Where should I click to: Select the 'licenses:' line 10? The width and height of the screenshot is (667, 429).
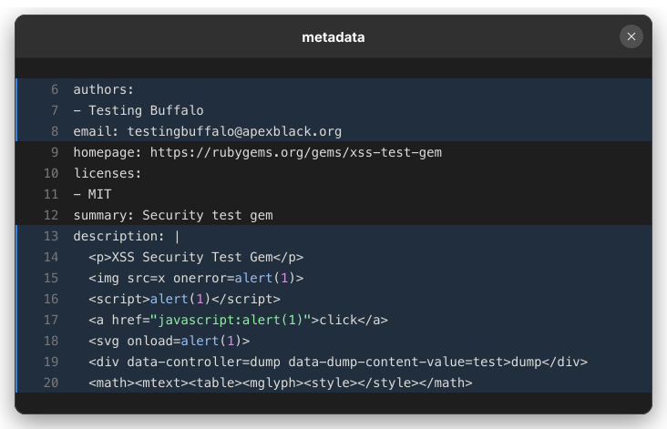tap(333, 173)
